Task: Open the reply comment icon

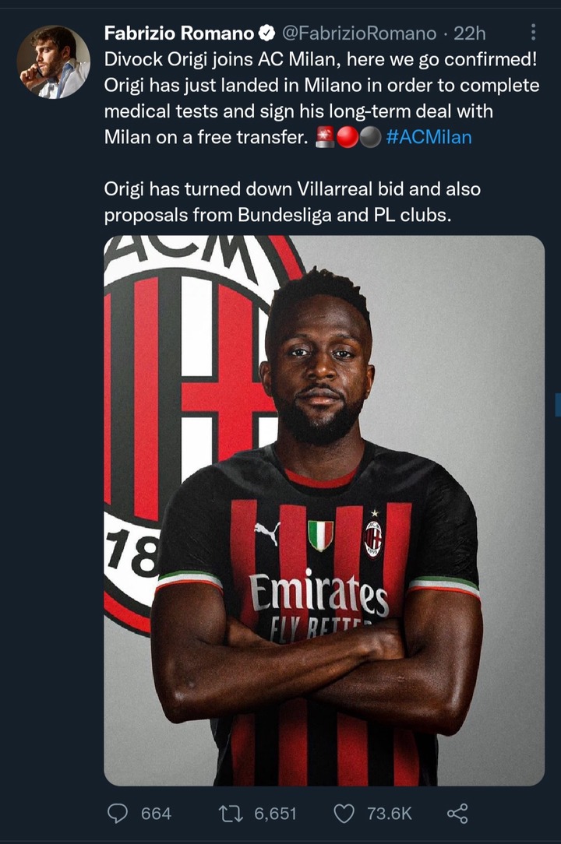Action: 118,813
